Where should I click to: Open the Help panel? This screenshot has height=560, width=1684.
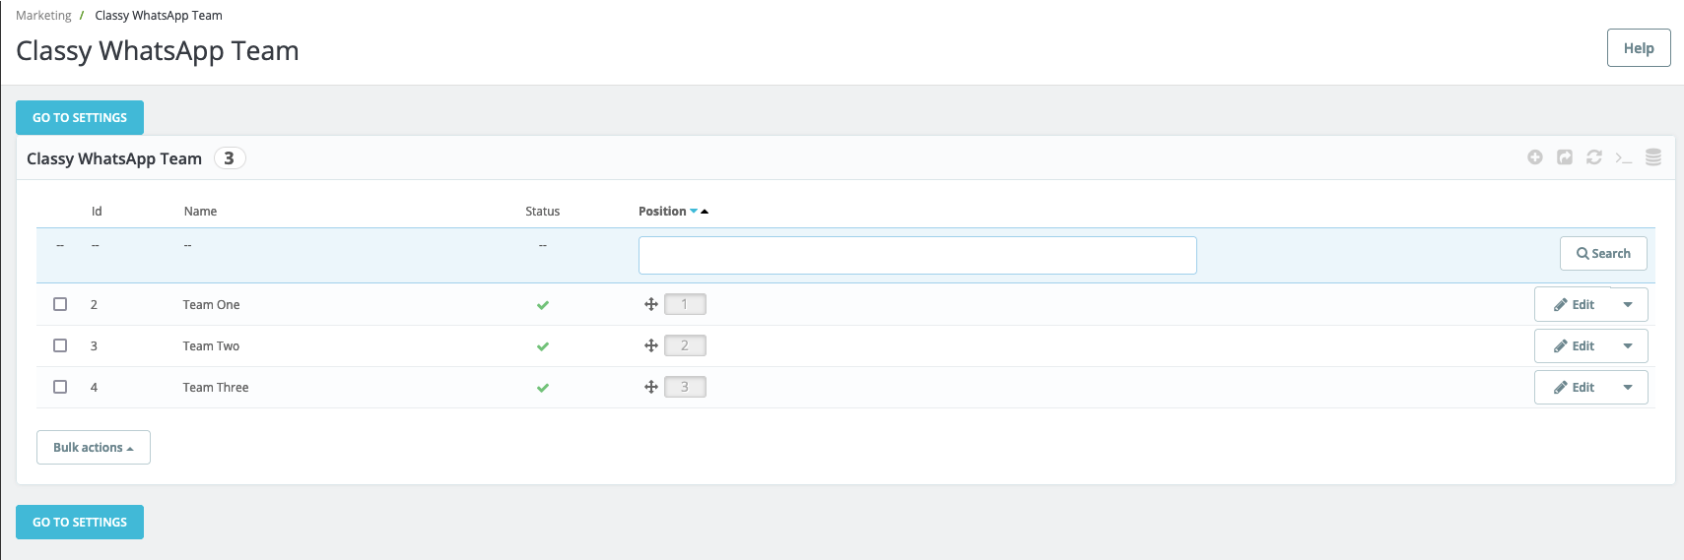(1639, 48)
